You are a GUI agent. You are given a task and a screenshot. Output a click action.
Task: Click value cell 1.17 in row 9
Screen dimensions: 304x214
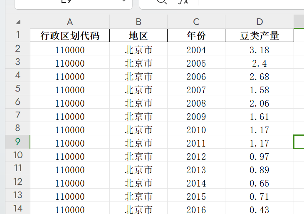pyautogui.click(x=260, y=142)
